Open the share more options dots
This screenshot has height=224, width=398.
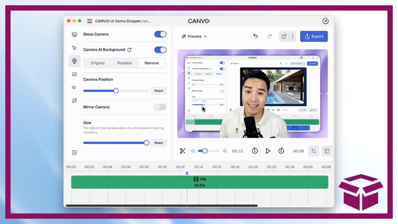(x=292, y=36)
